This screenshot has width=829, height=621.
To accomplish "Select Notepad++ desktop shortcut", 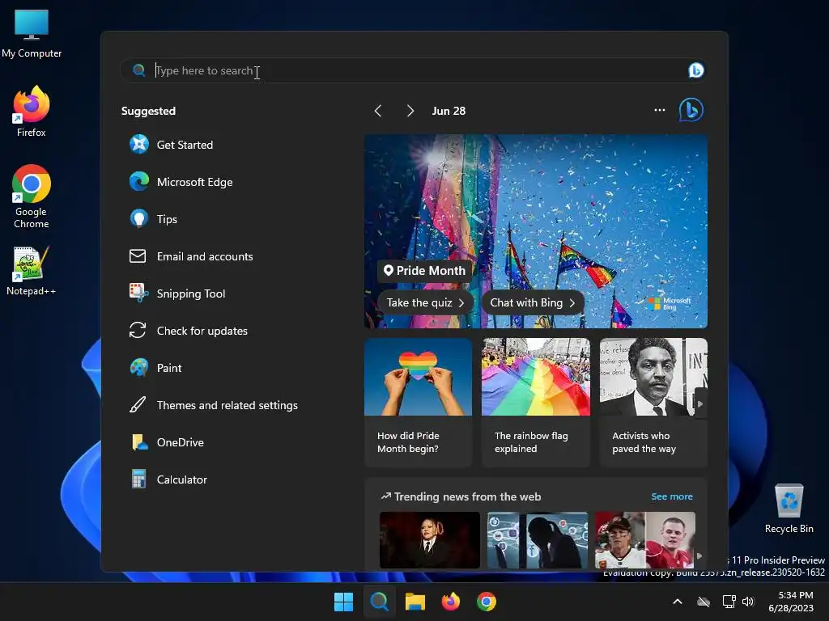I will [x=32, y=270].
